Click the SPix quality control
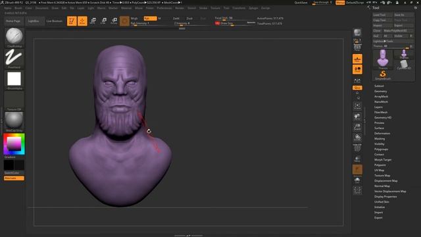Screen dimensions: 421x237 click(357, 40)
